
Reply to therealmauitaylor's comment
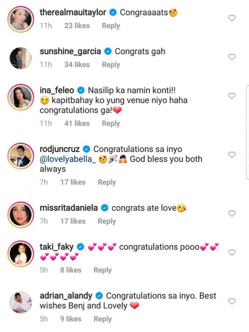111,26
